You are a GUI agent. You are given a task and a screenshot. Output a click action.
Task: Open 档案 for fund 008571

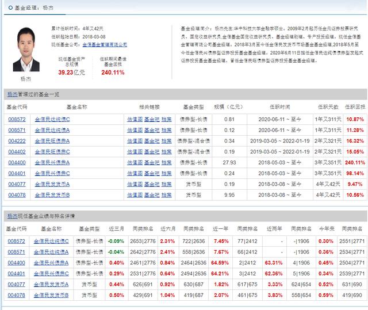167,130
